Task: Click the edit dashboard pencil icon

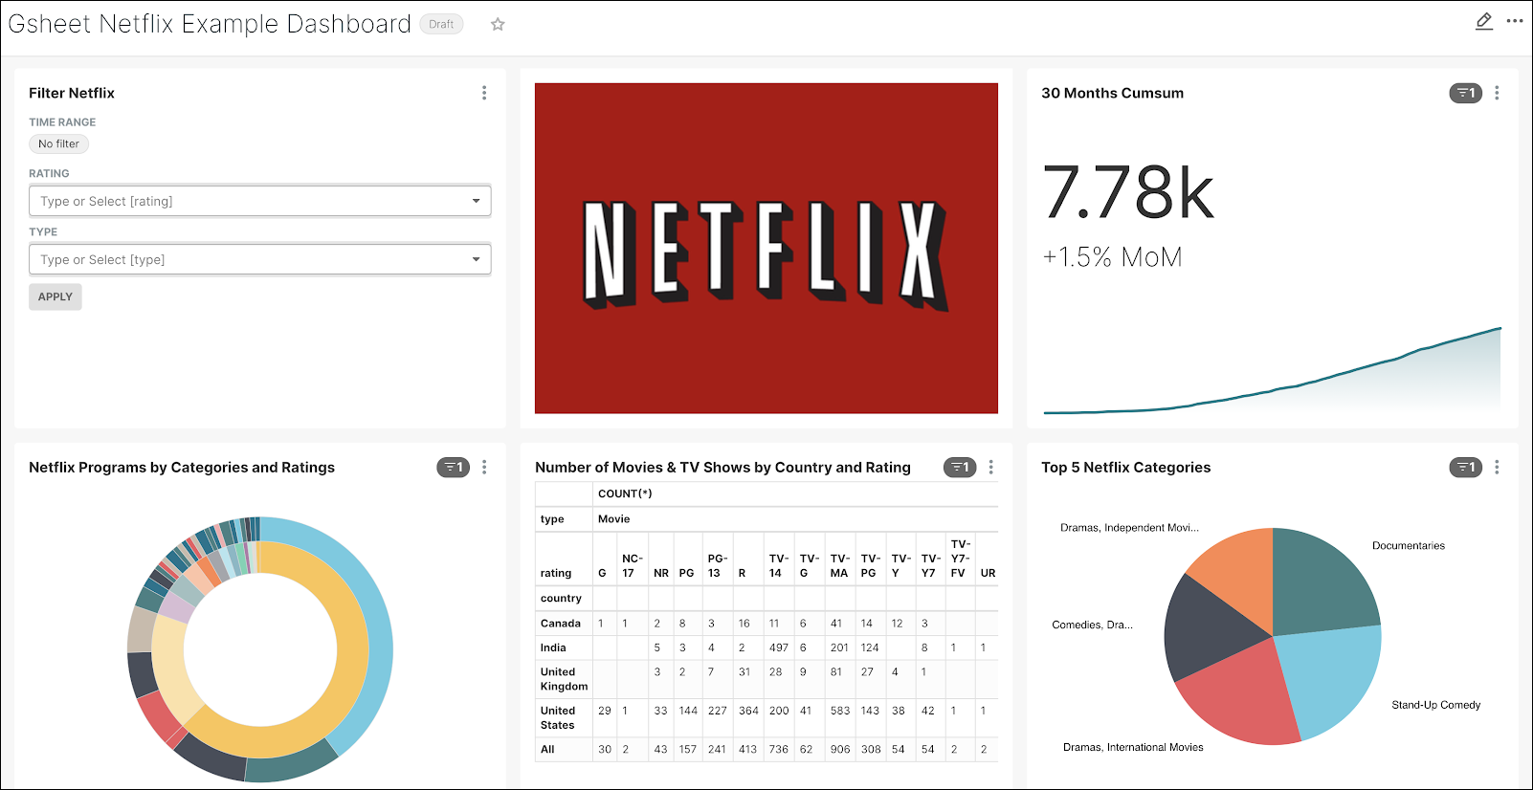Action: (1484, 21)
